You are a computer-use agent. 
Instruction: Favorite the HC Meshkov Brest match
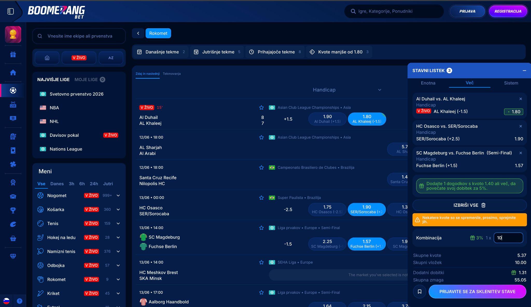coord(261,262)
